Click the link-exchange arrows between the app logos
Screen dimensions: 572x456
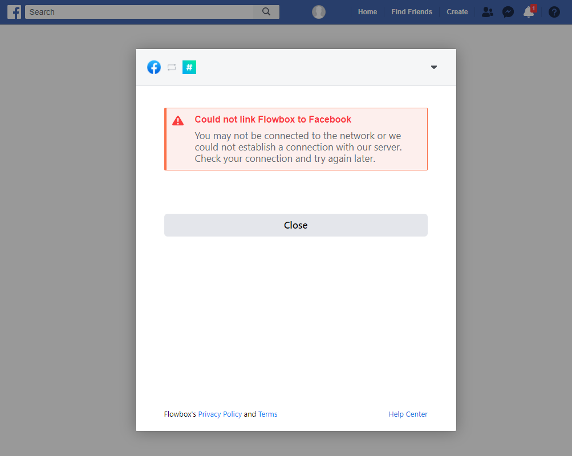(172, 67)
